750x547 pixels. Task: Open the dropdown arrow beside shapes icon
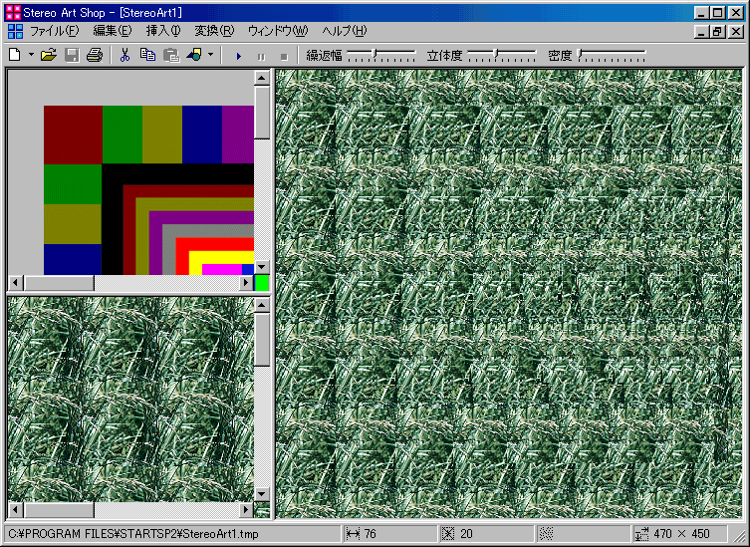210,55
